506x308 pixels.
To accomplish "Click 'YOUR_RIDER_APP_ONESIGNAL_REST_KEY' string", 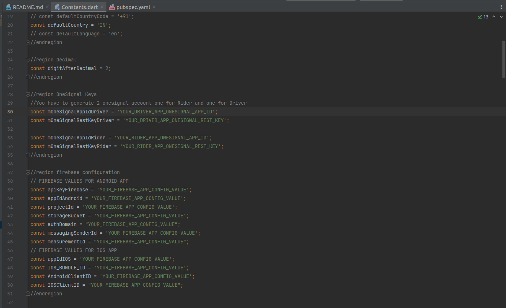I will pos(171,146).
